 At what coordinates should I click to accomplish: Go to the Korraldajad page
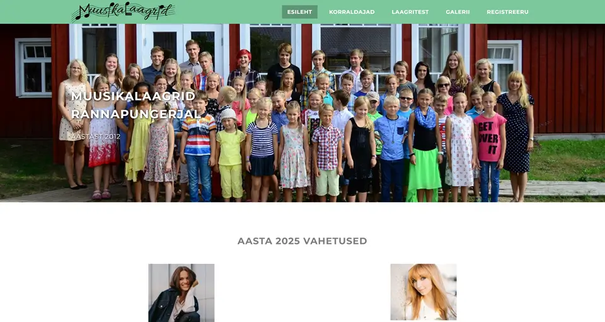352,12
